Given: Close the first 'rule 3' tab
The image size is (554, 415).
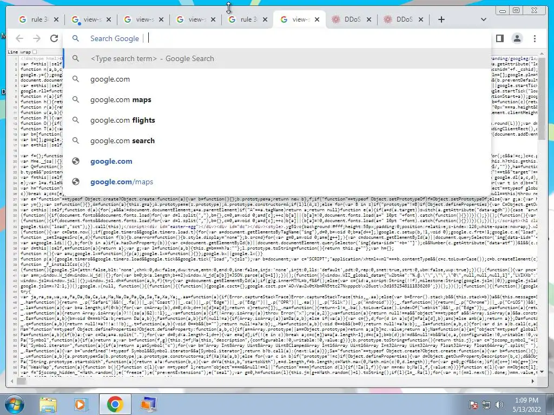Looking at the screenshot, I should click(56, 19).
